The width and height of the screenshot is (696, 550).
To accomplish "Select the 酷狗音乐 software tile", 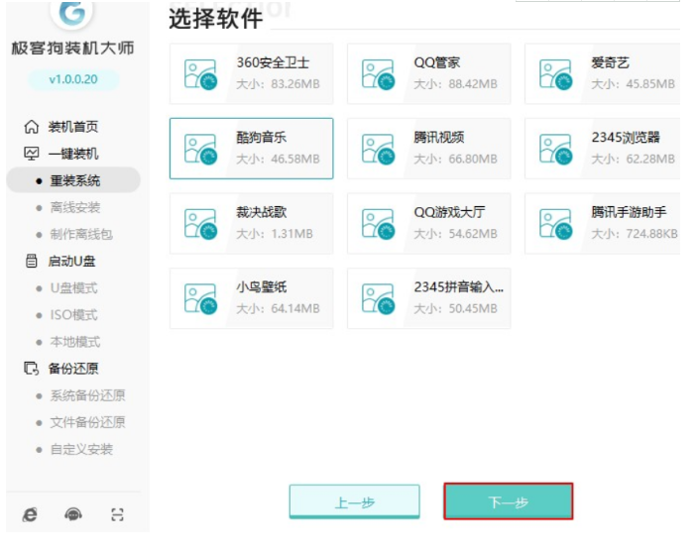I will 251,148.
